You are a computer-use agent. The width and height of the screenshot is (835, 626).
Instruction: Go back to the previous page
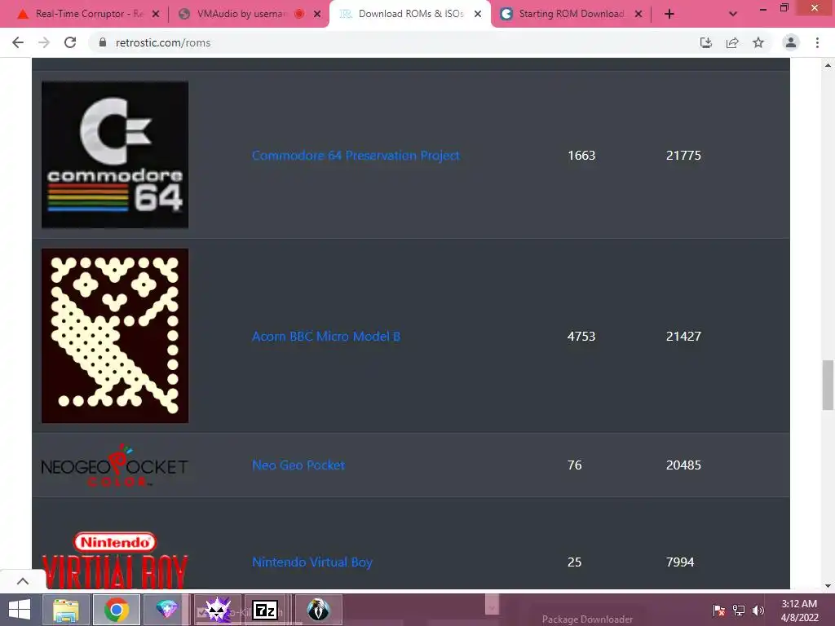point(18,42)
